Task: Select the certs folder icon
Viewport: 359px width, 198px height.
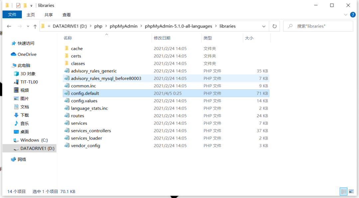Action: point(66,56)
